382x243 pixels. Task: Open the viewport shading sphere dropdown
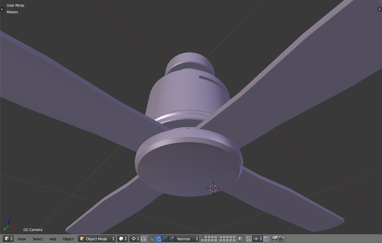123,239
